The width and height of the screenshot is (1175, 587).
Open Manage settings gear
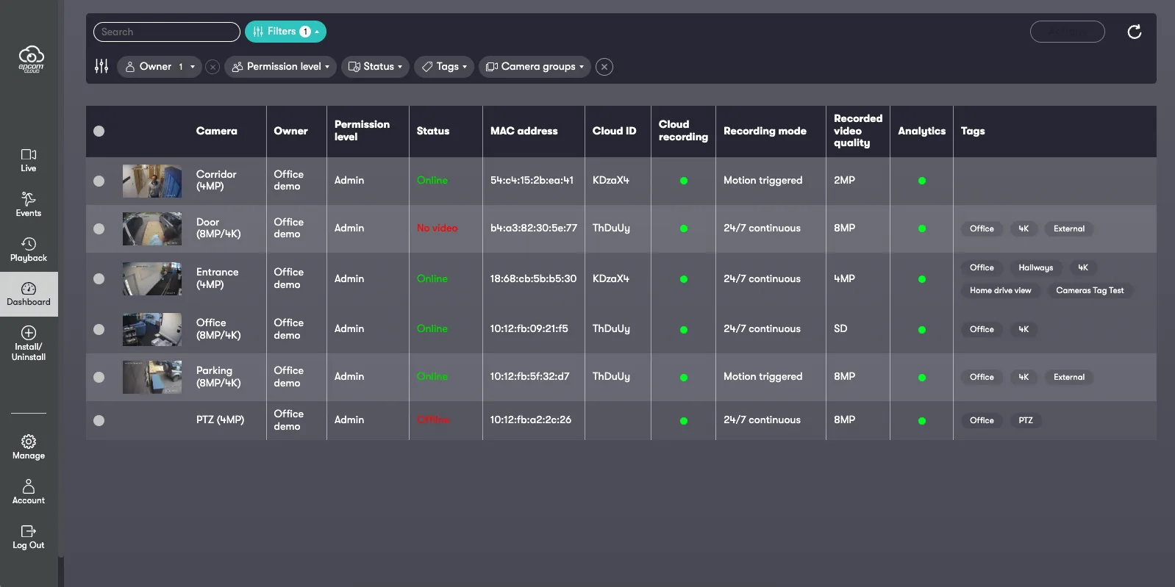click(29, 447)
